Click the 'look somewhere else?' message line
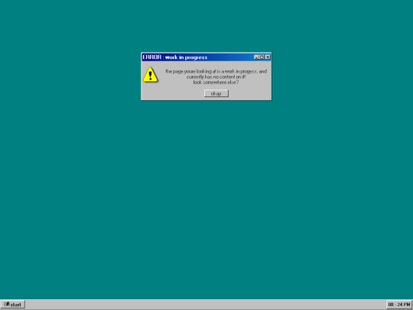Screen dimensions: 413x310 [x=216, y=82]
